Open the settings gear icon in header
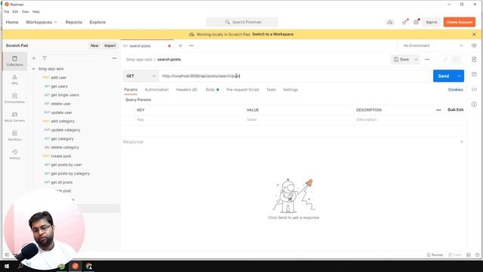Viewport: 483px width, 272px height. pos(416,22)
